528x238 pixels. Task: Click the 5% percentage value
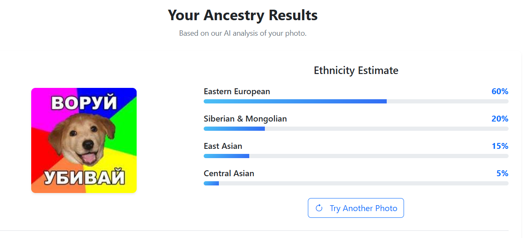click(502, 174)
